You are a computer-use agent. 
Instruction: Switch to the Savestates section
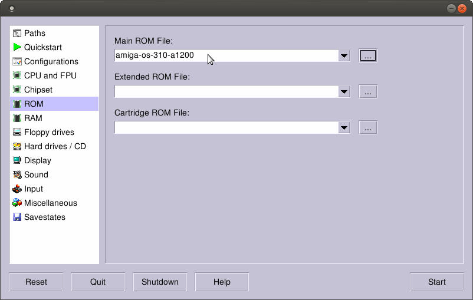point(44,217)
